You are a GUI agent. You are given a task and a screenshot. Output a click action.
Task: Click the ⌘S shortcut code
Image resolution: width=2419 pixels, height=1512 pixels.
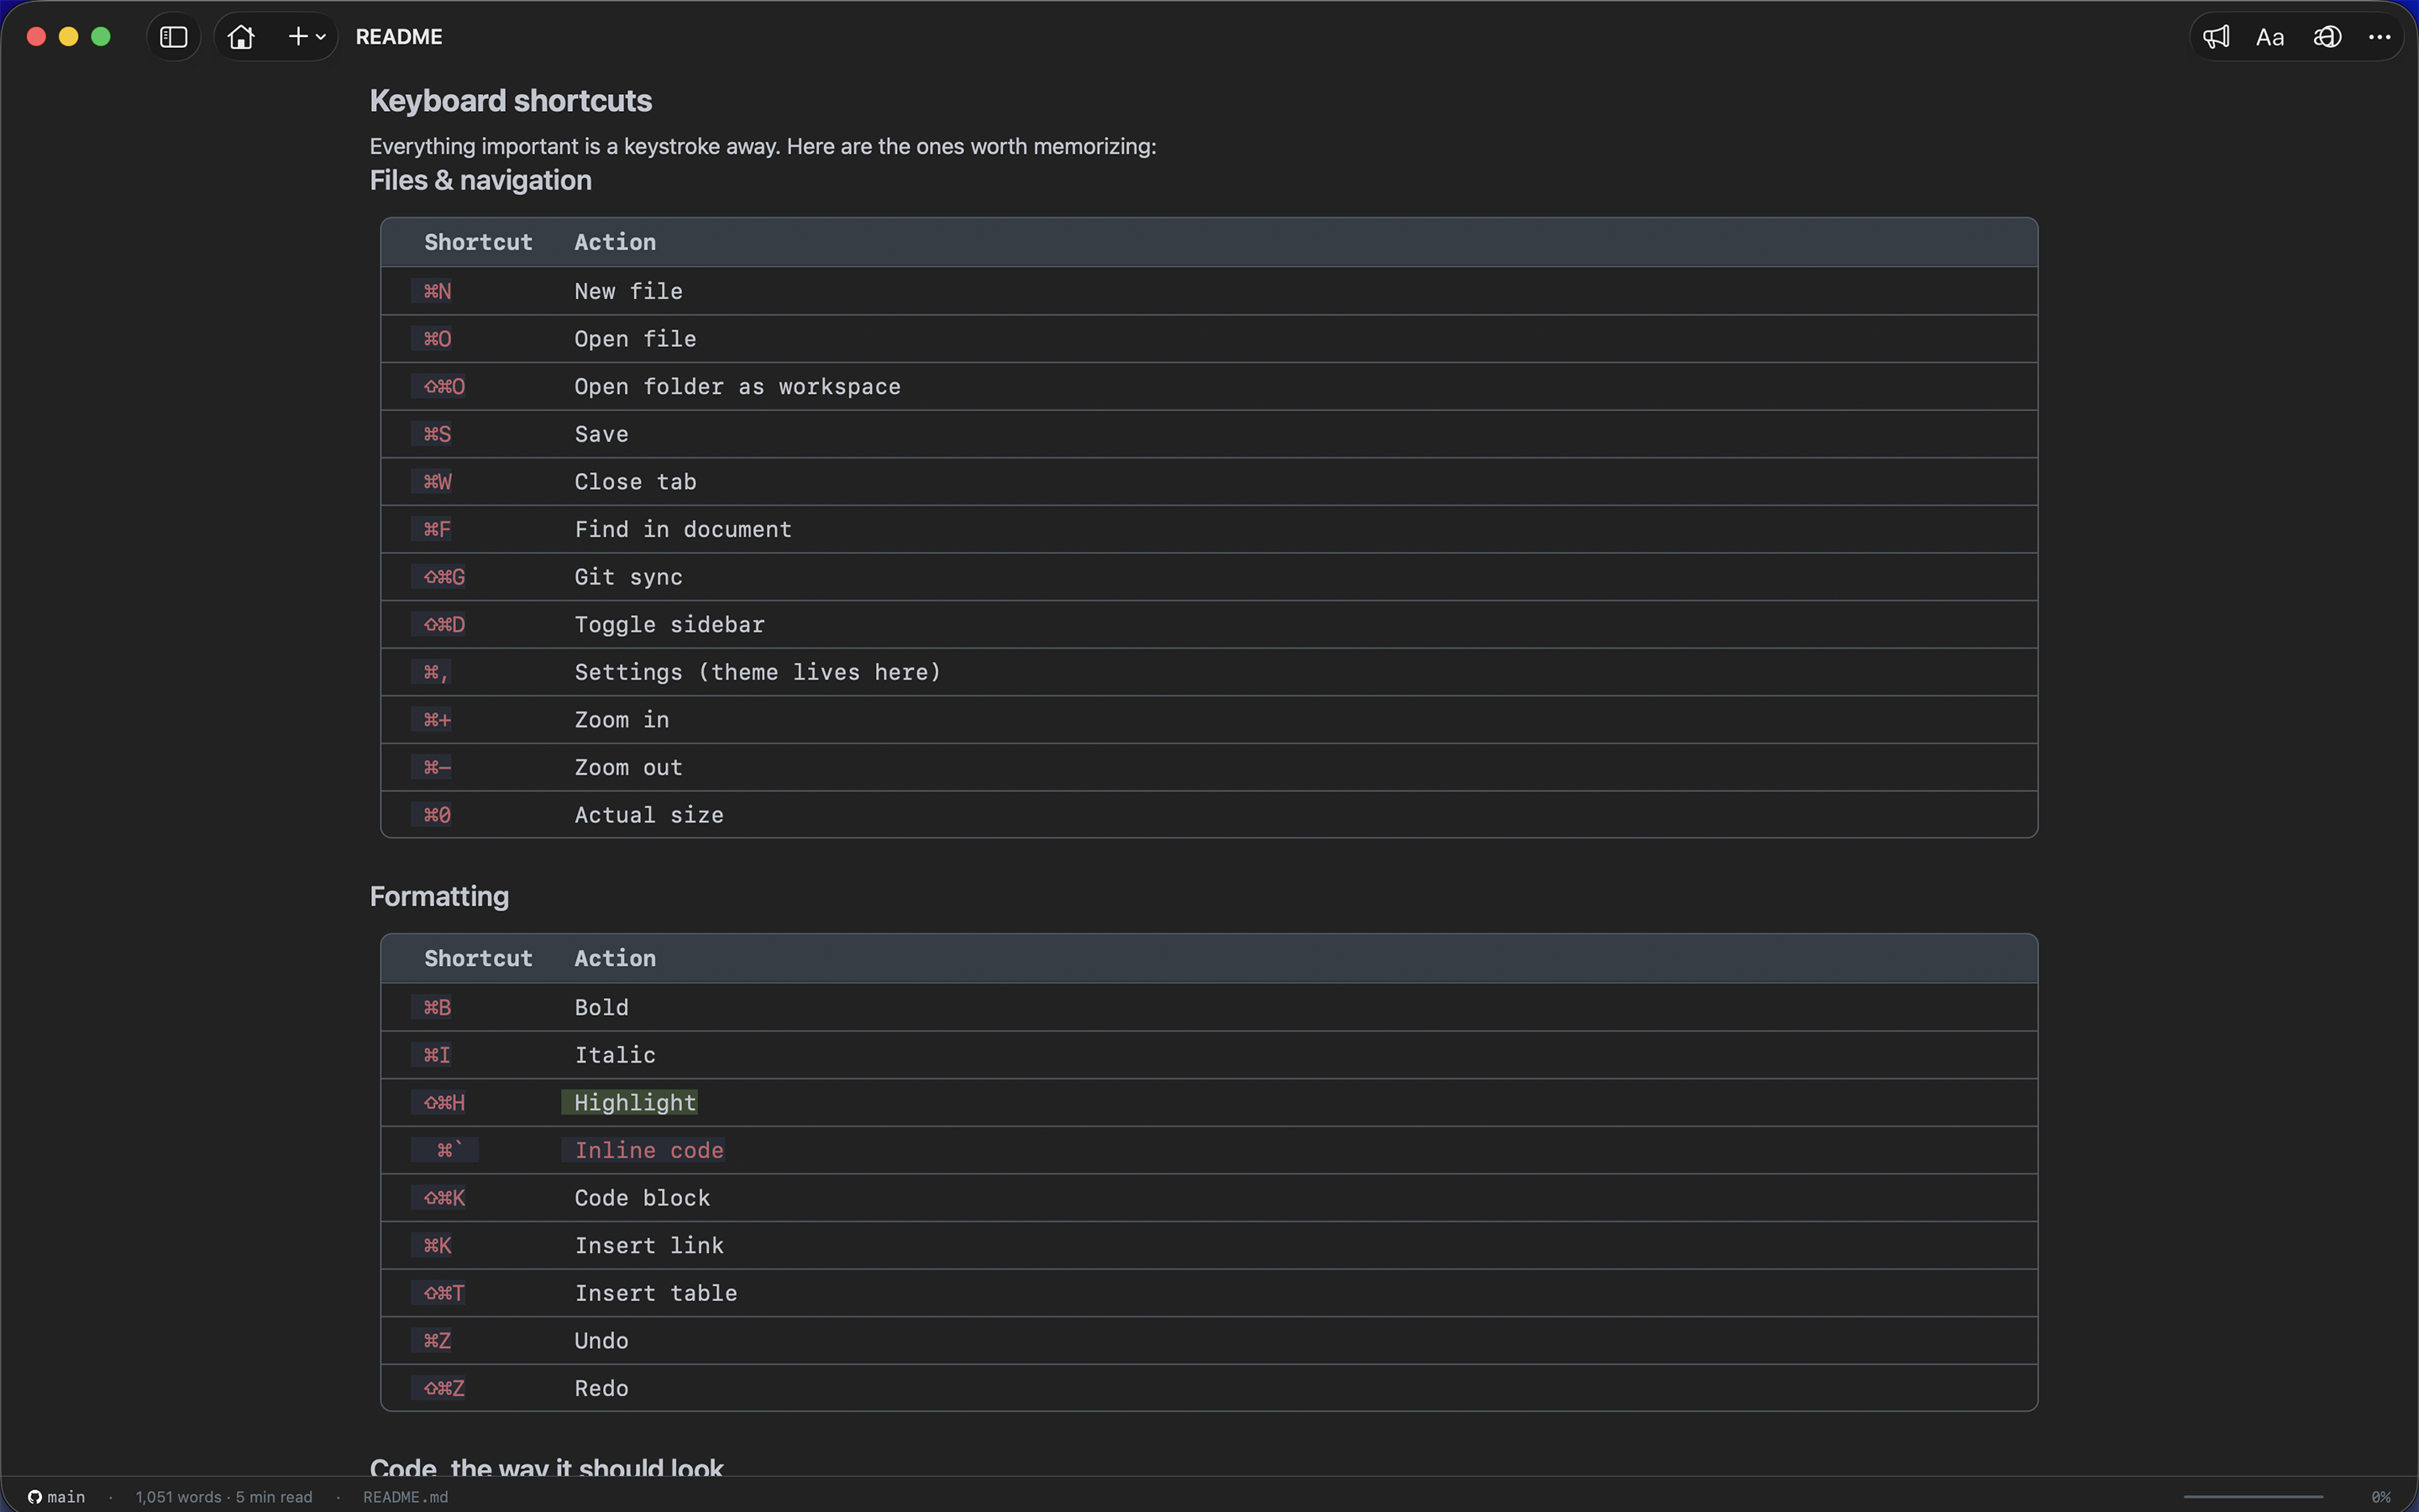[x=437, y=434]
